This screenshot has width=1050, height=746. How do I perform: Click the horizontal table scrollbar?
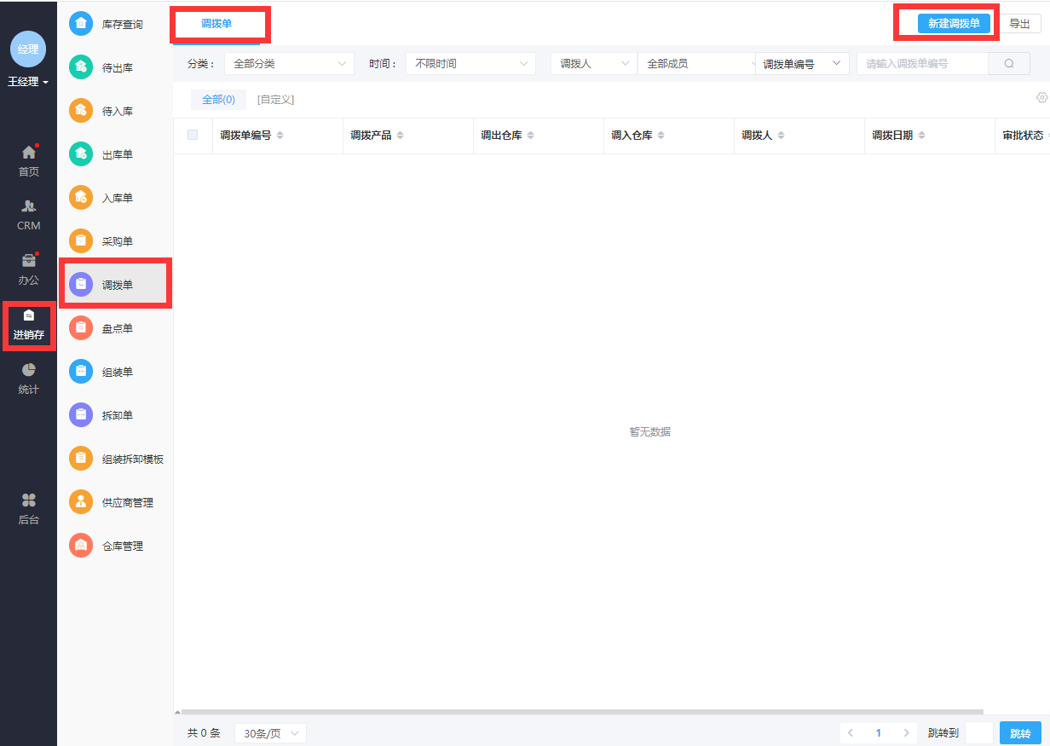[582, 712]
